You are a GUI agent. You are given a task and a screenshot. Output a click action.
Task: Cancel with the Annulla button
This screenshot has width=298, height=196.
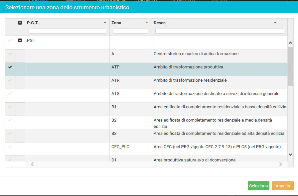(283, 186)
